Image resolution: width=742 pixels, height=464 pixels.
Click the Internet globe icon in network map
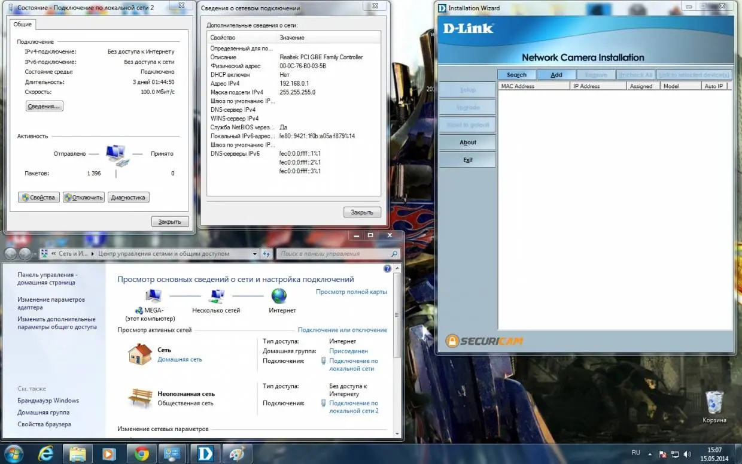tap(279, 296)
